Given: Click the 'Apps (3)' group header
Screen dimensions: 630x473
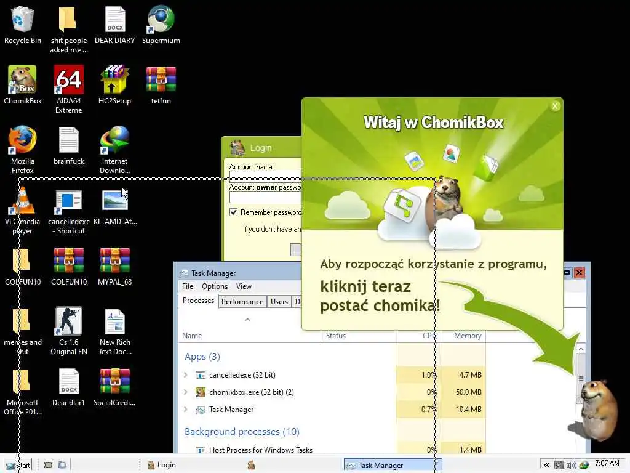Looking at the screenshot, I should tap(202, 357).
